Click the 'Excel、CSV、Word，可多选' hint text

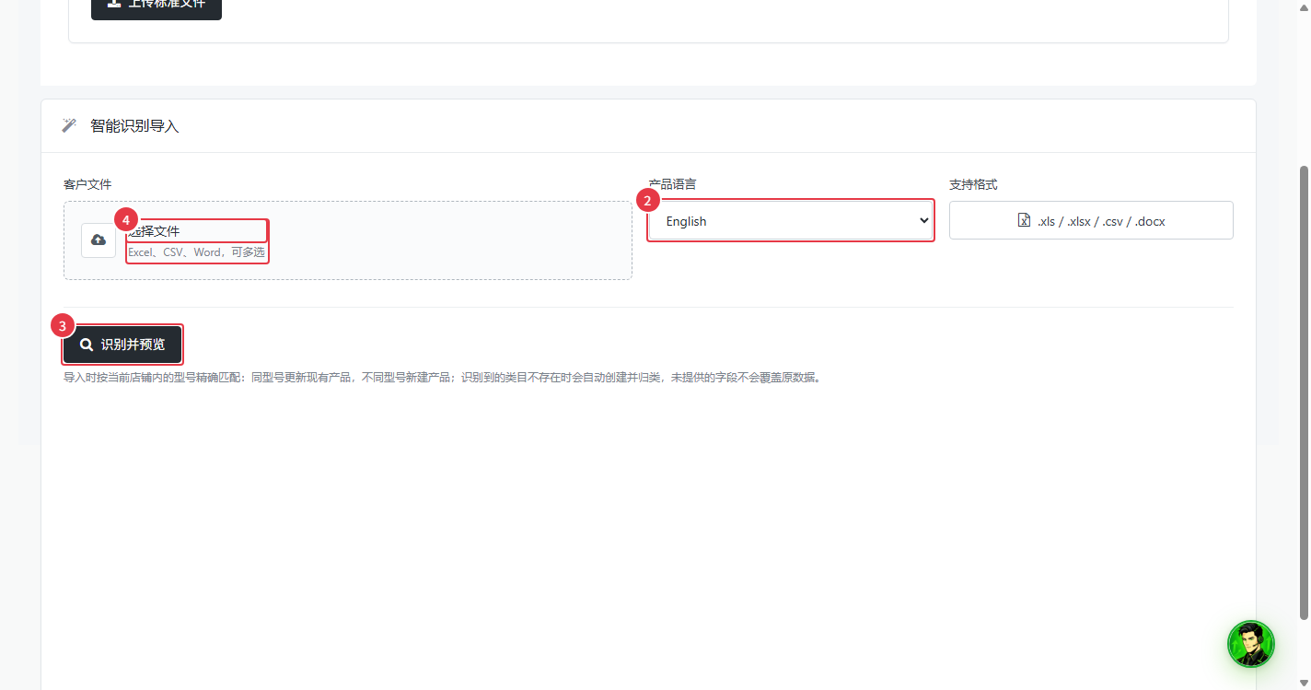197,252
